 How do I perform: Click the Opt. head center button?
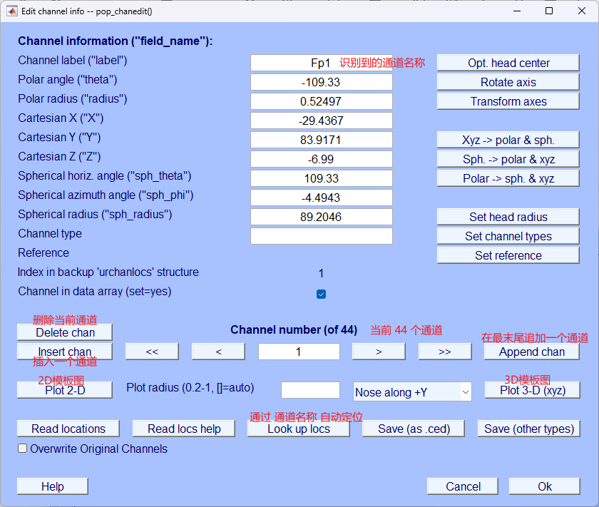[x=508, y=63]
